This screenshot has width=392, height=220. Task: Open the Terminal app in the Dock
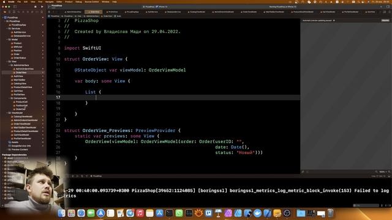(x=169, y=213)
